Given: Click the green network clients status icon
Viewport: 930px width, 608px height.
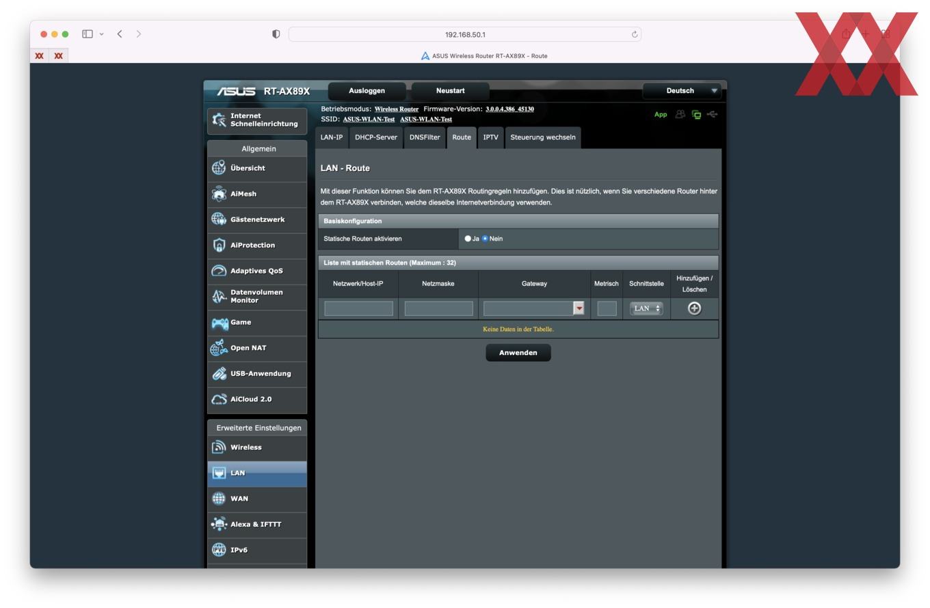Looking at the screenshot, I should tap(696, 115).
